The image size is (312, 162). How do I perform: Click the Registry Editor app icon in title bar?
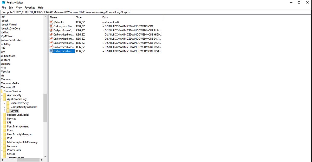pos(3,3)
